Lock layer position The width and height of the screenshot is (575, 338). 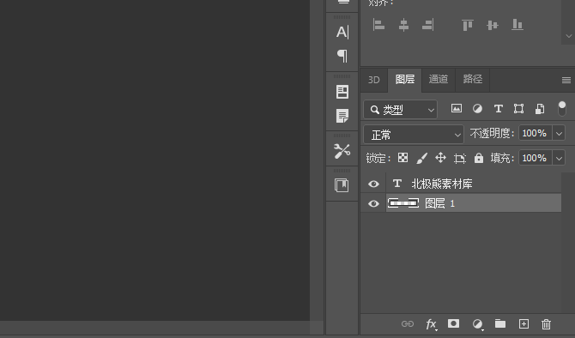[x=440, y=158]
